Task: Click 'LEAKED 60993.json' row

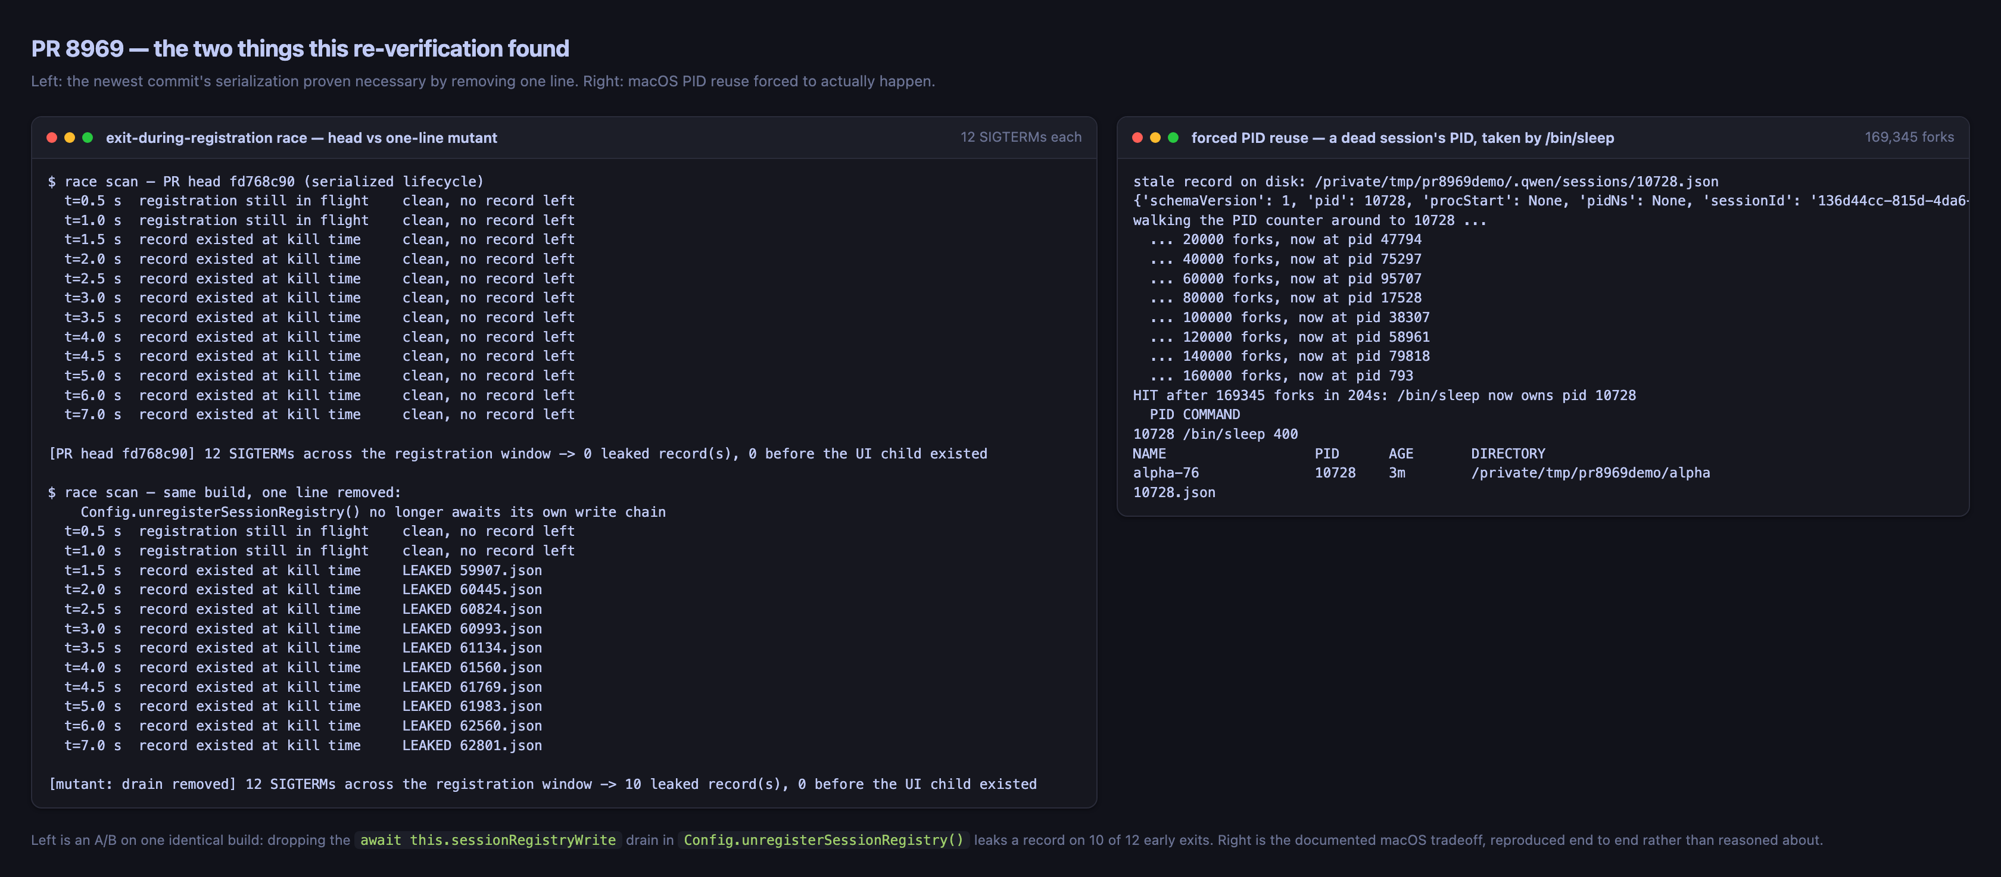Action: [x=303, y=628]
